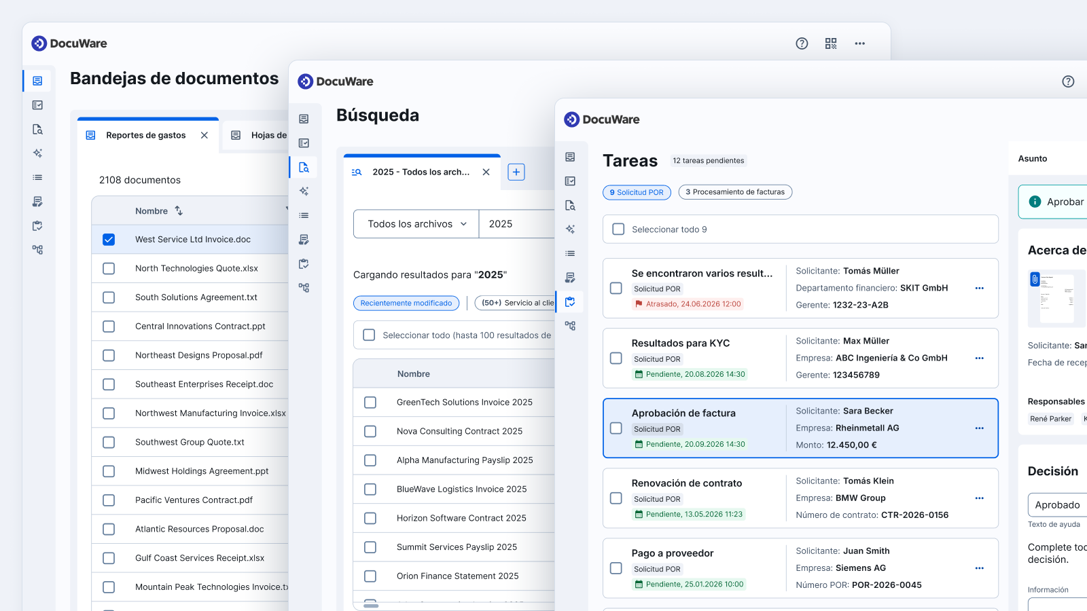Open options menu for Resultados para KYC task
Viewport: 1087px width, 611px height.
[x=980, y=358]
